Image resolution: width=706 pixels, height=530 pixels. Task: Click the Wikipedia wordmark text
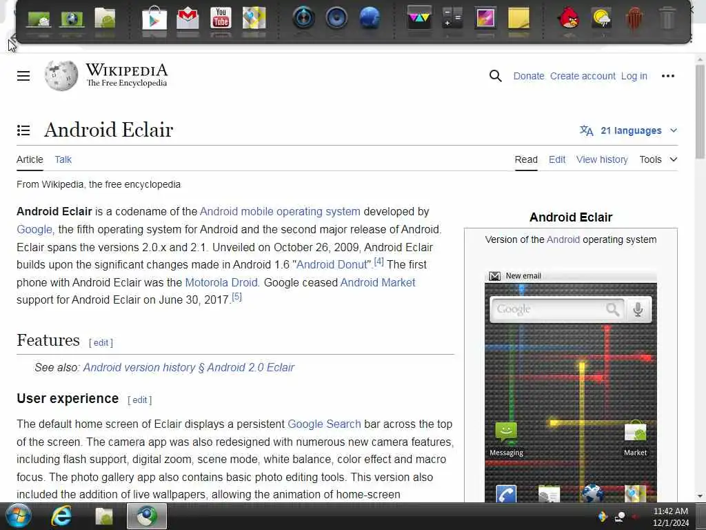tap(127, 70)
